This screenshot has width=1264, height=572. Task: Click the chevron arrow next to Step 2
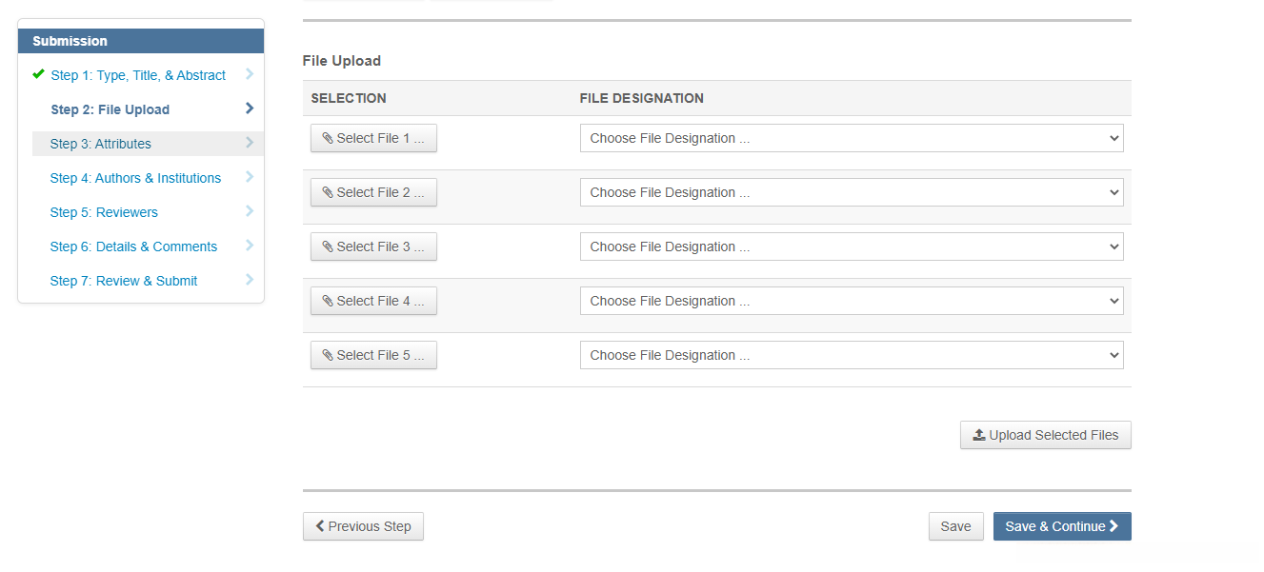(x=250, y=108)
